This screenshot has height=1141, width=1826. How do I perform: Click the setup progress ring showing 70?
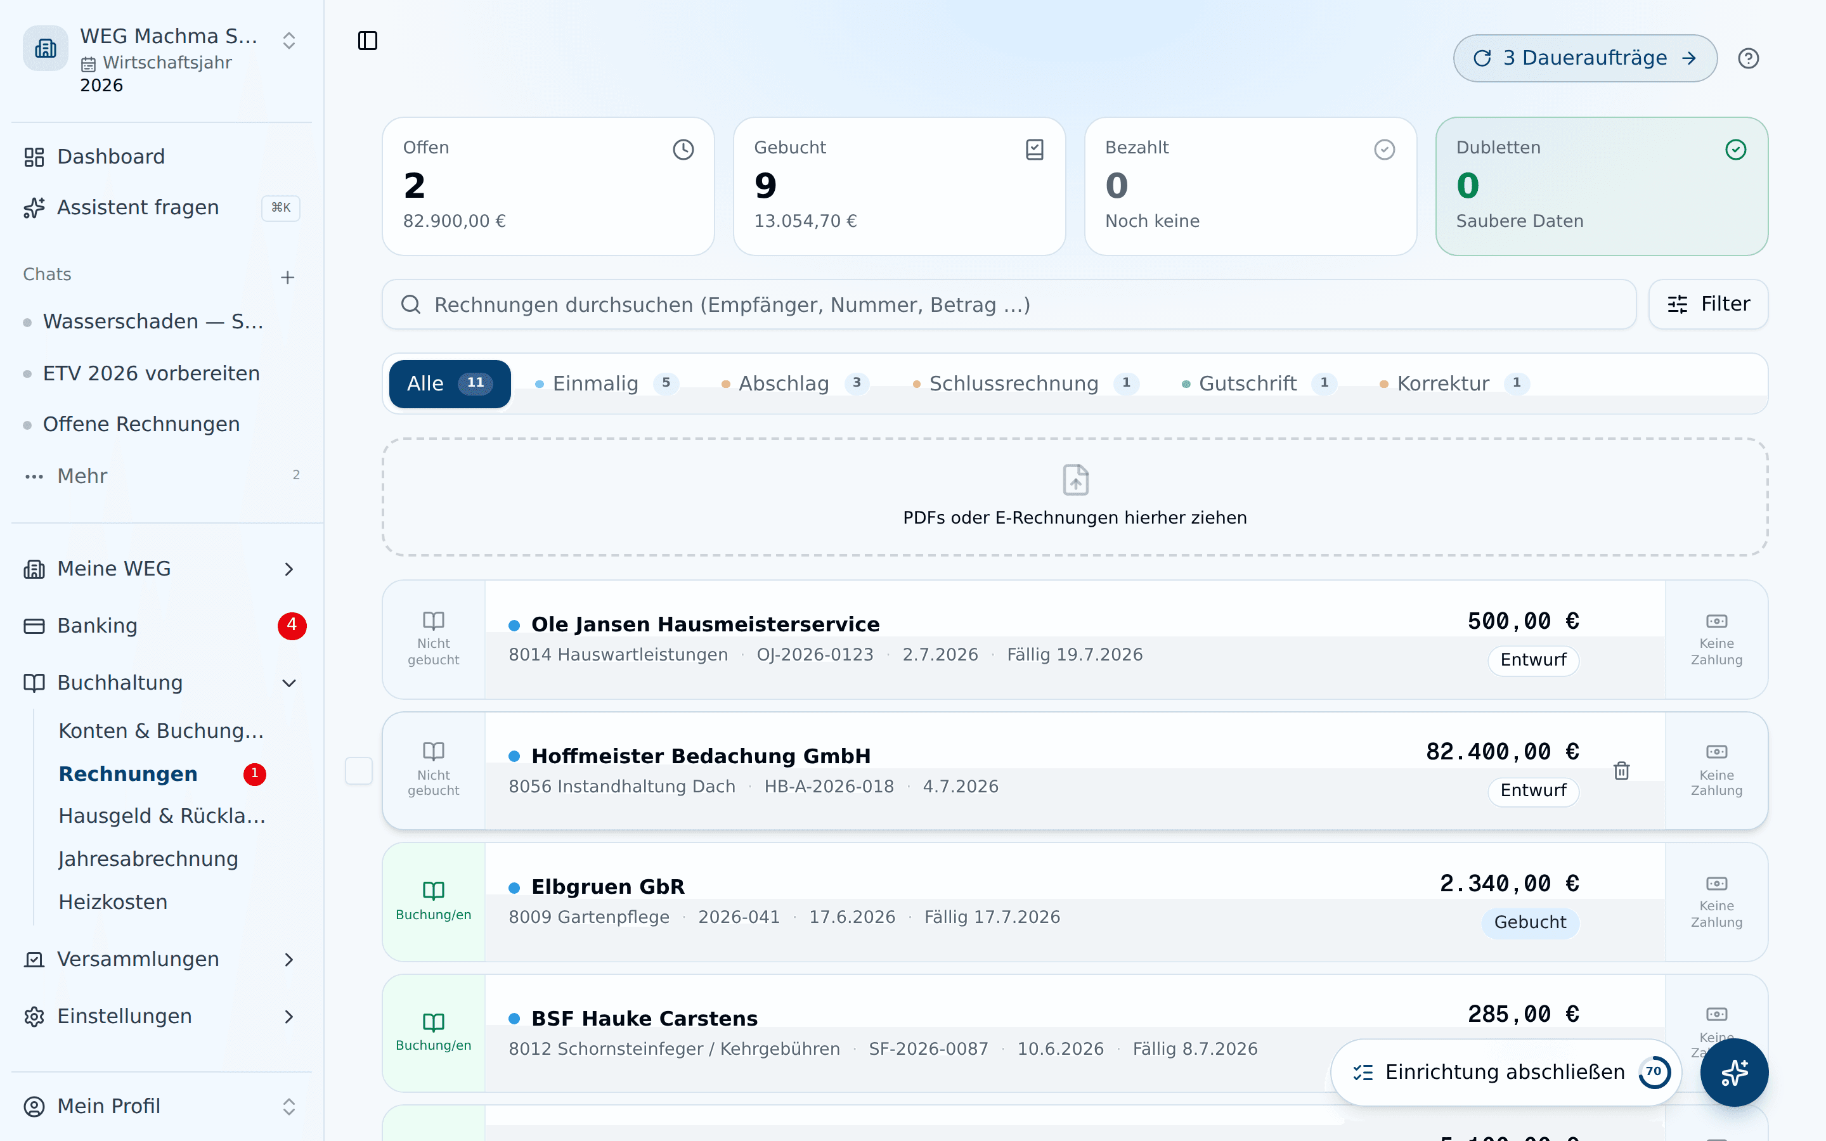click(x=1654, y=1071)
